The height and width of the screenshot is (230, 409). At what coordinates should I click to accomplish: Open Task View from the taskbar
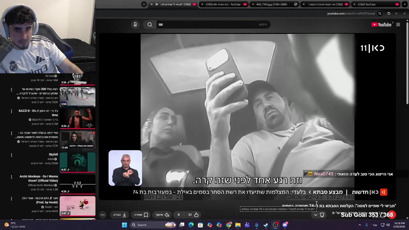[x=182, y=225]
